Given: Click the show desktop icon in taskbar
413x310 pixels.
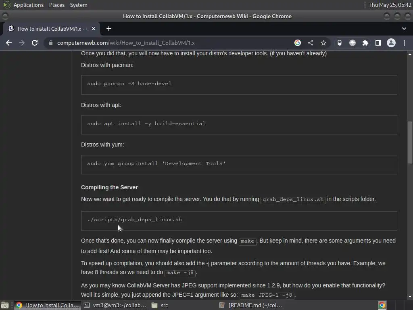Looking at the screenshot, I should (5, 305).
